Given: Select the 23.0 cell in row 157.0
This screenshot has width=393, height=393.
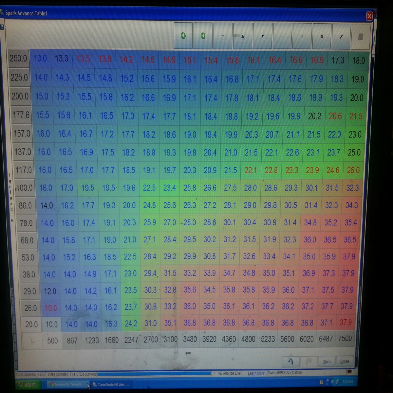Looking at the screenshot, I should [355, 134].
